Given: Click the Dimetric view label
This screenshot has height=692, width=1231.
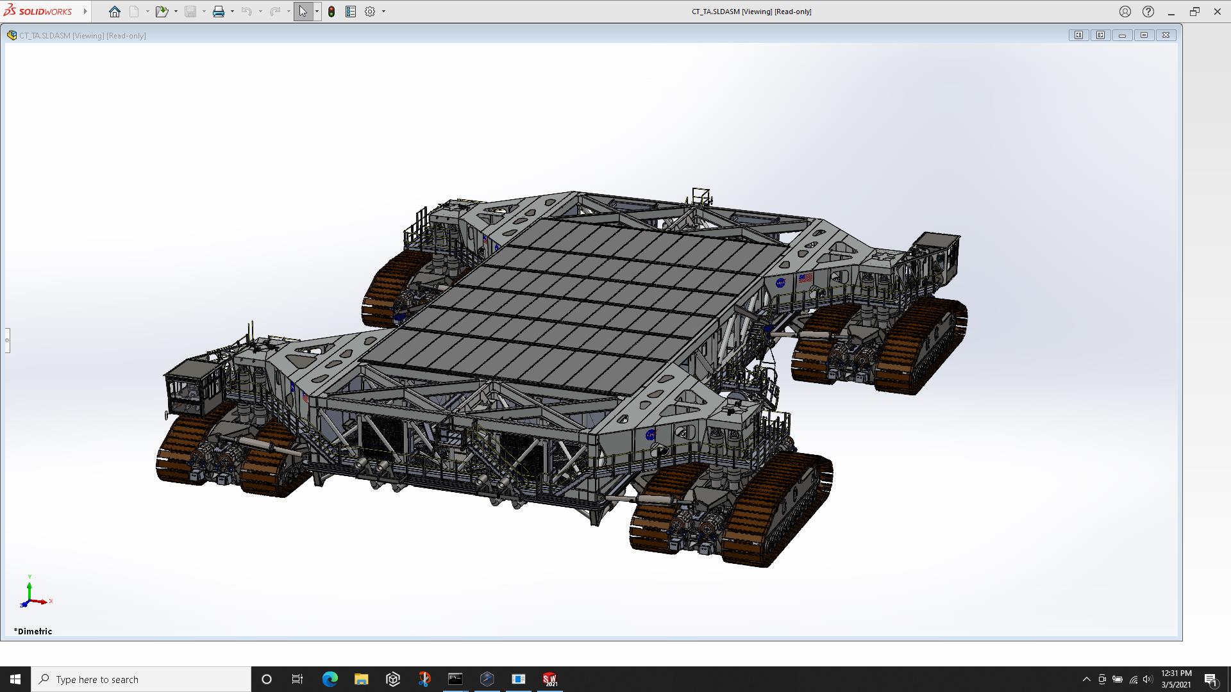Looking at the screenshot, I should tap(33, 631).
